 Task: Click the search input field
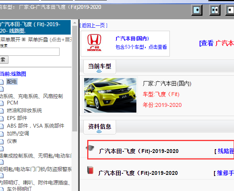[x=30, y=51]
